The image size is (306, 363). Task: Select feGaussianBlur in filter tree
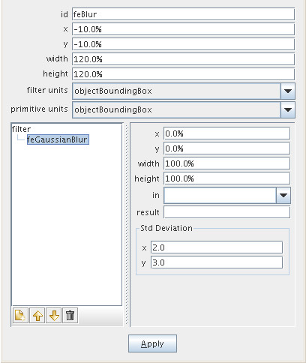pos(58,139)
